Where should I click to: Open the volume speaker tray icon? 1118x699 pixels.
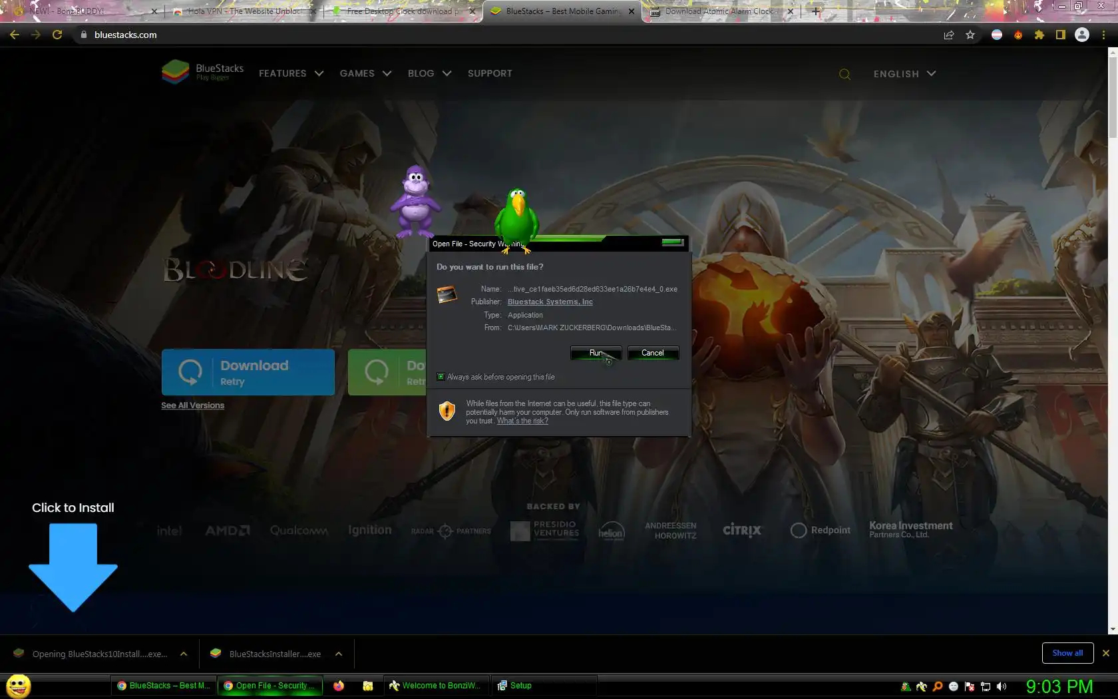[x=1002, y=686]
